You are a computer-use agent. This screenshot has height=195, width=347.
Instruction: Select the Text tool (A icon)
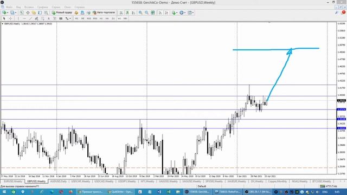pos(49,18)
